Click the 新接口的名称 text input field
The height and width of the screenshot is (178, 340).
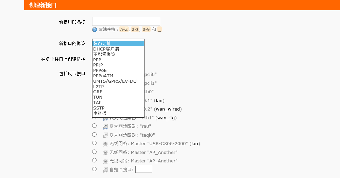(126, 21)
